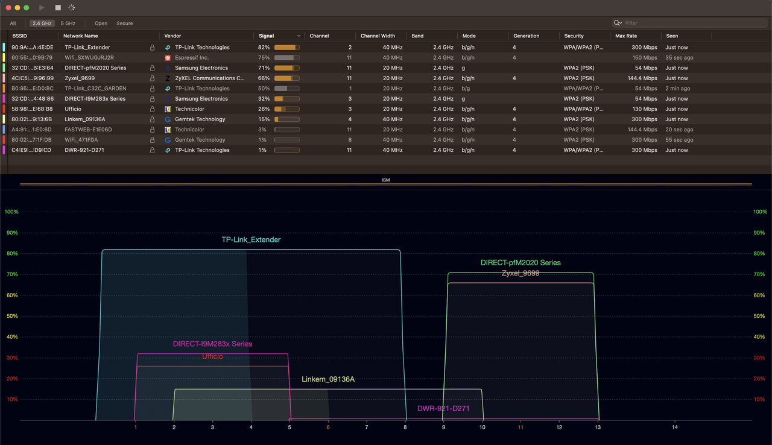The image size is (772, 445).
Task: Click the Gemtek icon beside Linkem_09136A
Action: (x=167, y=119)
